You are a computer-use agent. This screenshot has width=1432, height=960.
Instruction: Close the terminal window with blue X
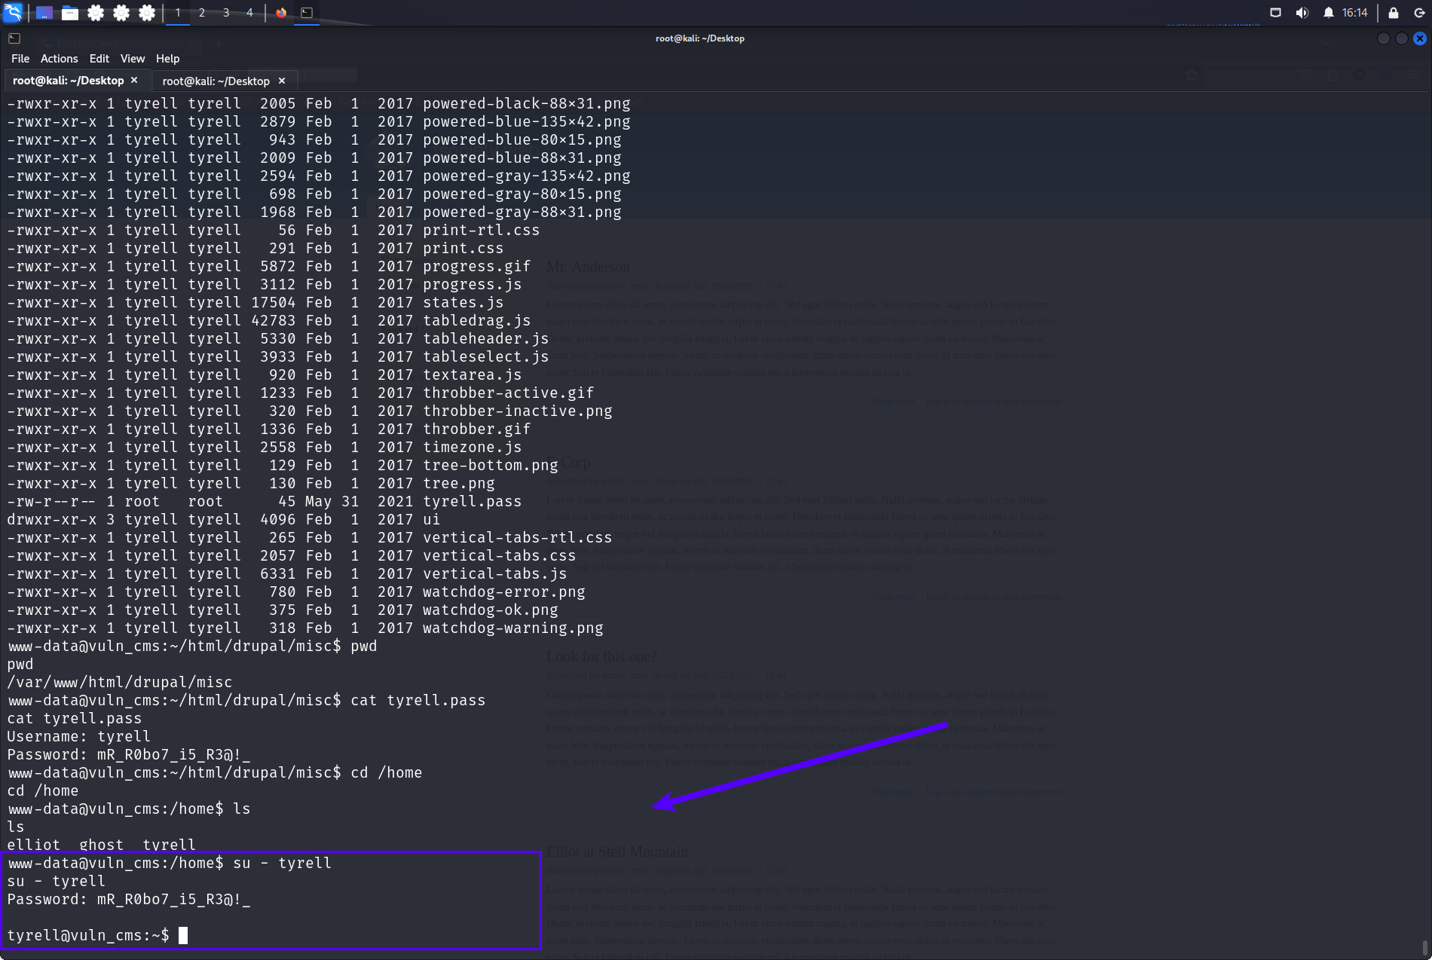click(1419, 38)
